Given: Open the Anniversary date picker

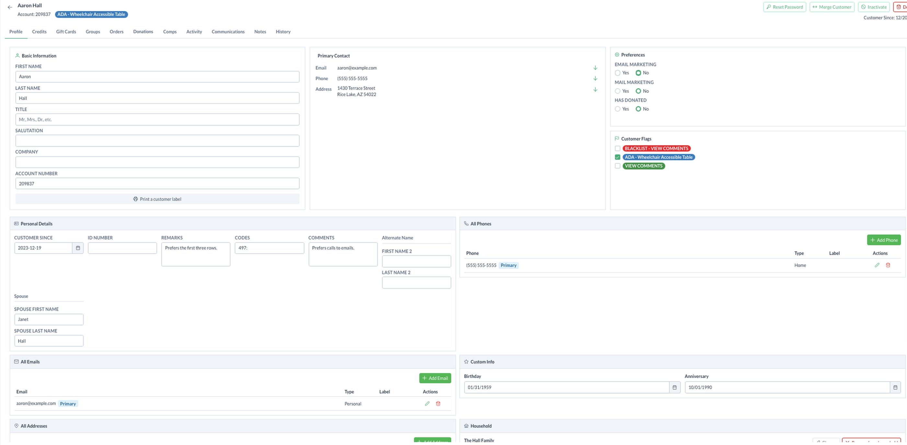Looking at the screenshot, I should tap(895, 387).
